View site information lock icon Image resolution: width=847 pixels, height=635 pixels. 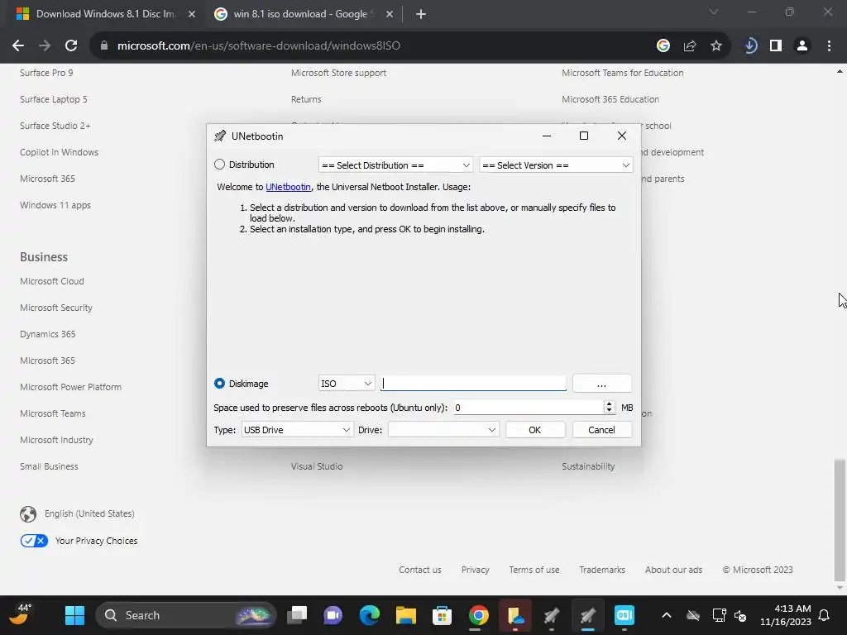(104, 46)
